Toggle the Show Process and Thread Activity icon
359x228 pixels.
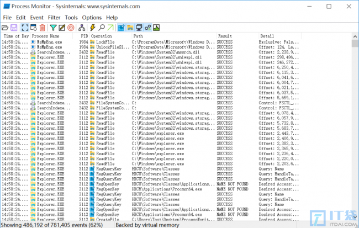(x=147, y=28)
